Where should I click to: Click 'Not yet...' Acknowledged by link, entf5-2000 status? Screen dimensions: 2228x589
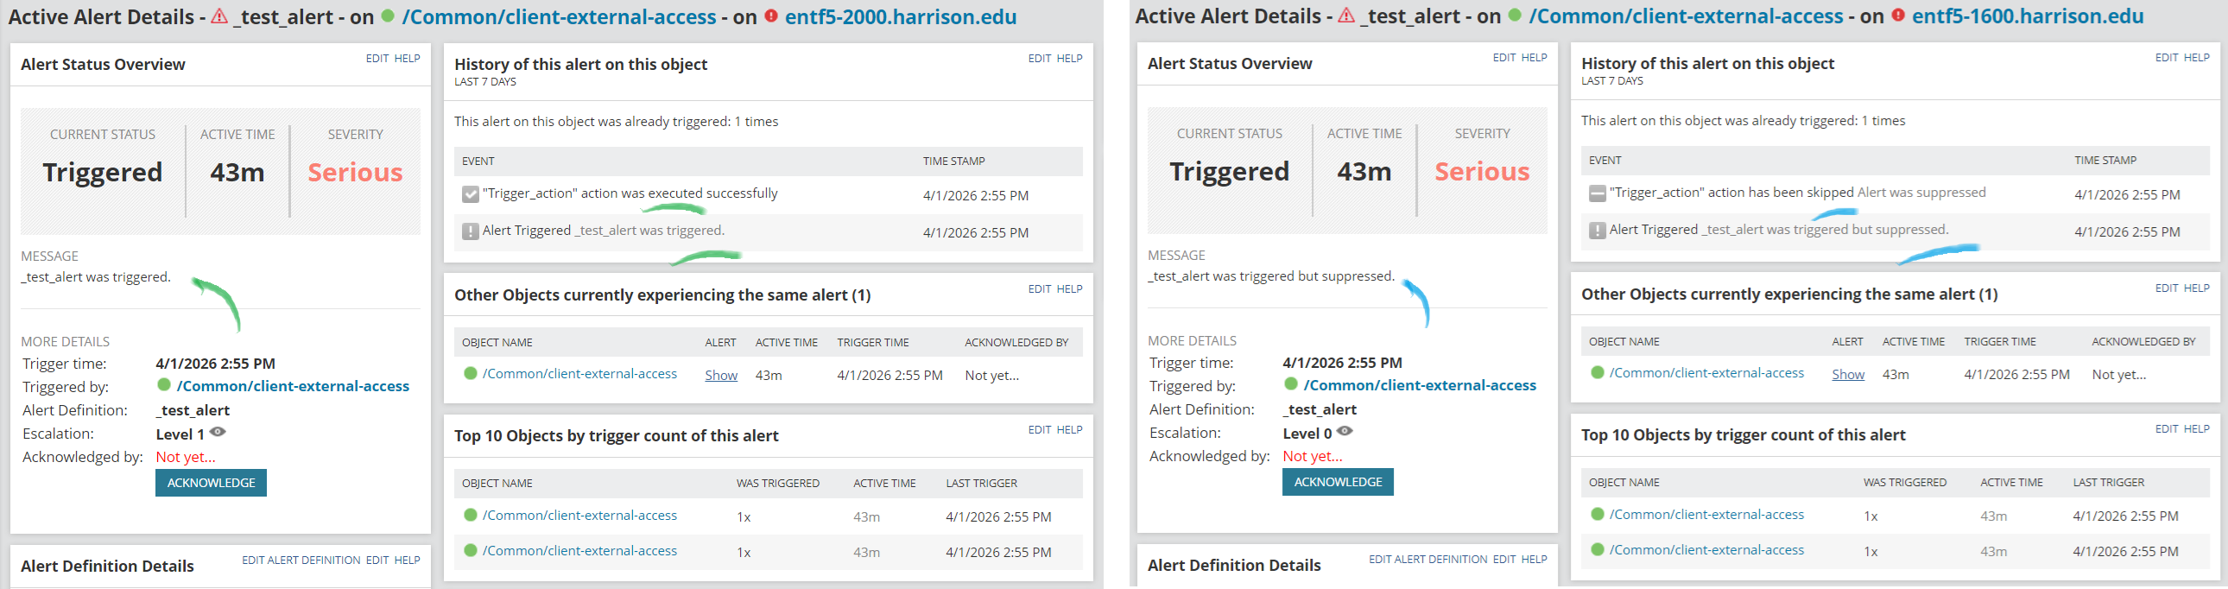[x=186, y=457]
